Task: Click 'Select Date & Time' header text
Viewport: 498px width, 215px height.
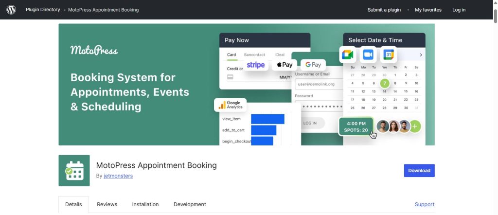Action: [x=375, y=40]
